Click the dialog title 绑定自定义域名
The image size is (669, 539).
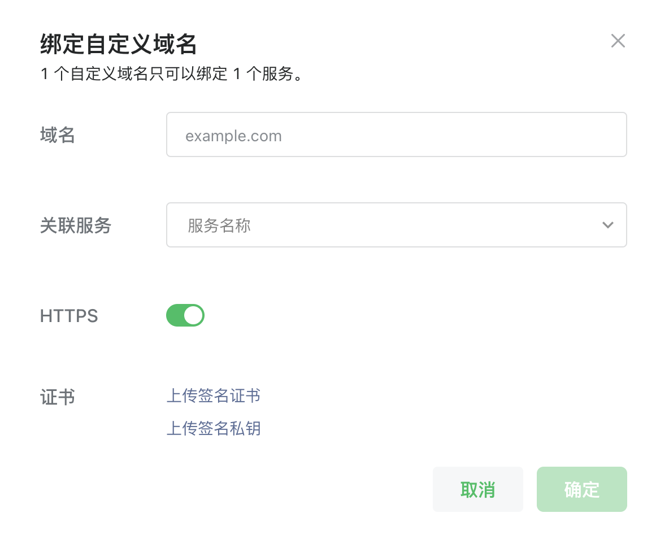coord(118,44)
